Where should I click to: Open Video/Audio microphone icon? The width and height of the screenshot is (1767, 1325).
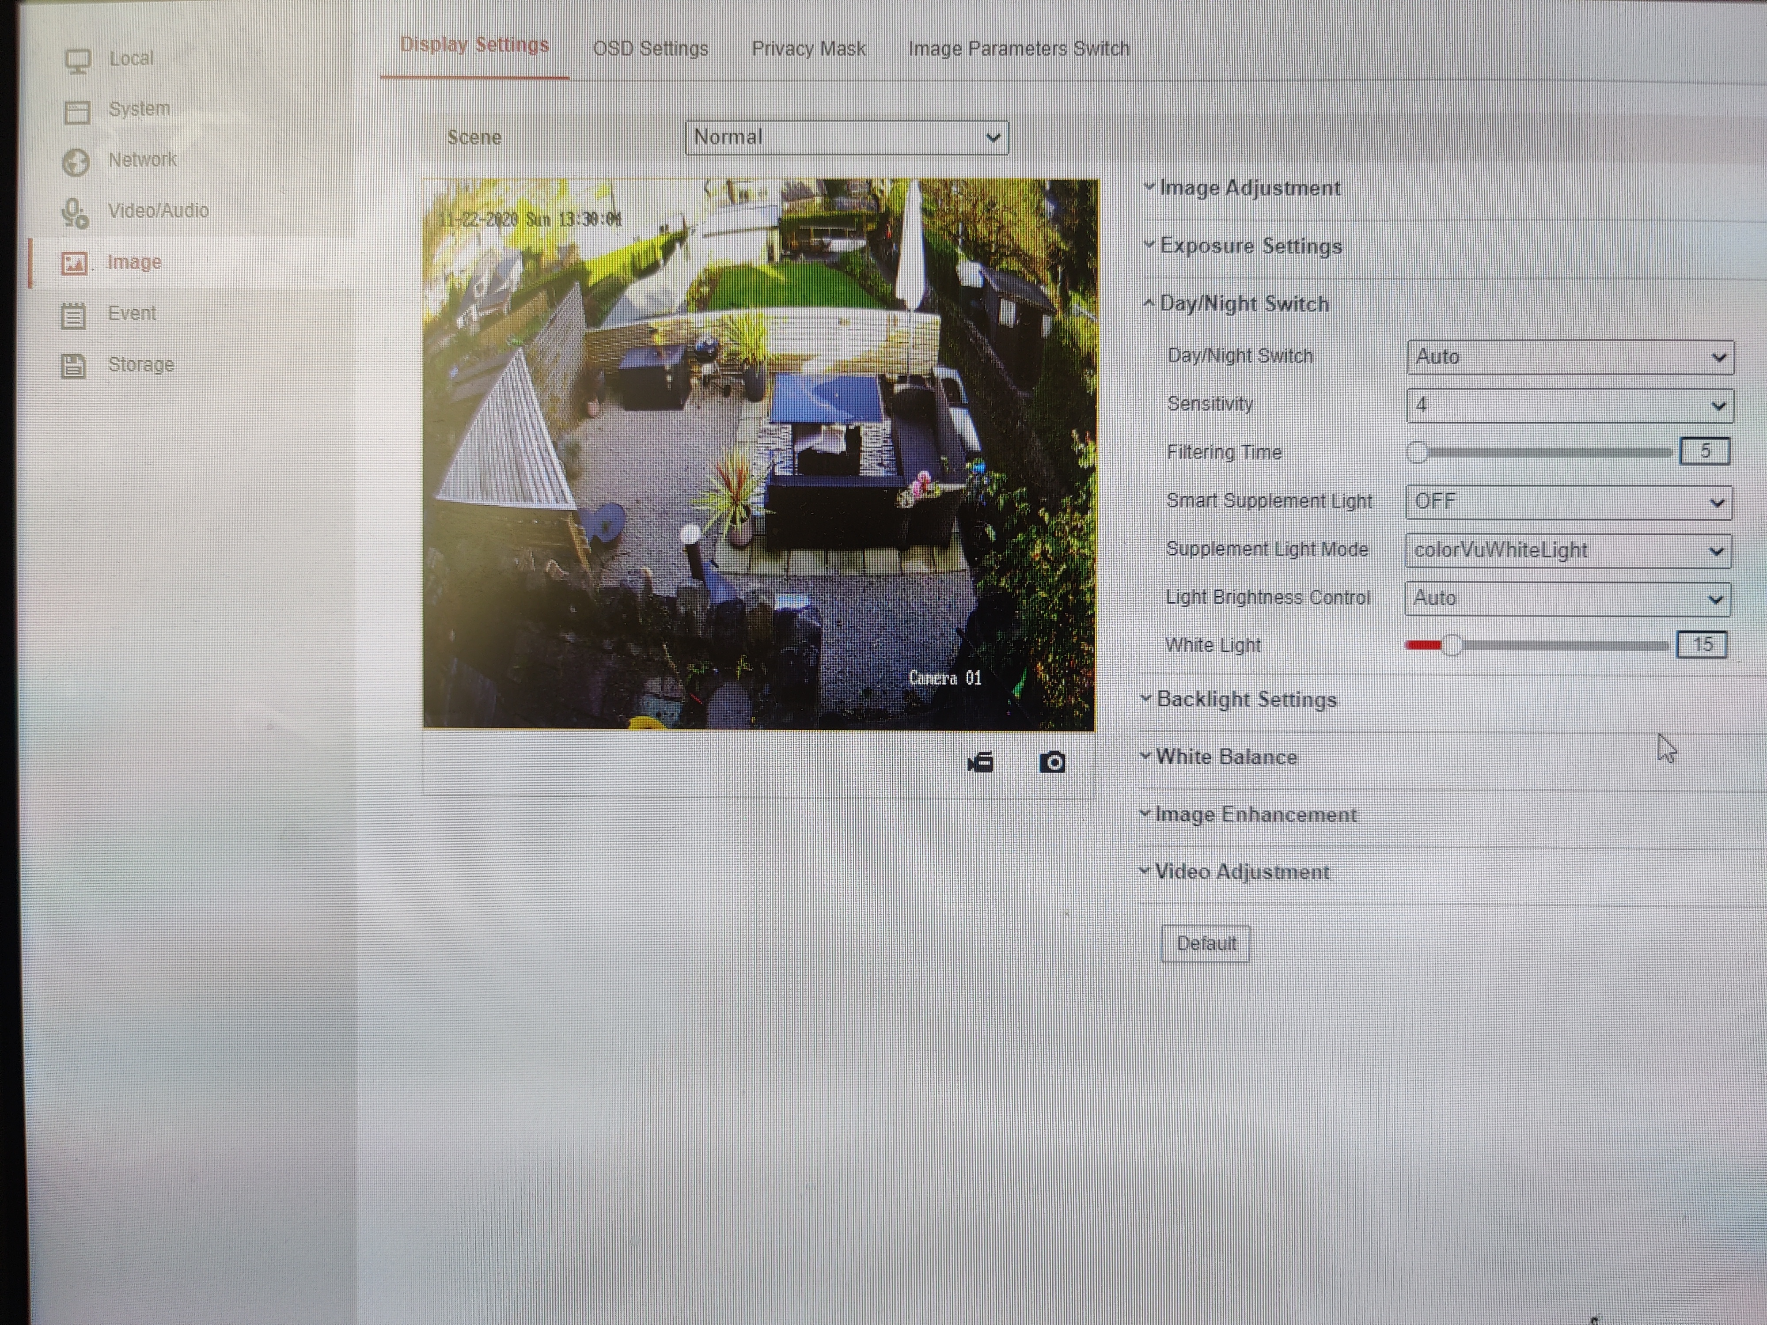coord(74,213)
